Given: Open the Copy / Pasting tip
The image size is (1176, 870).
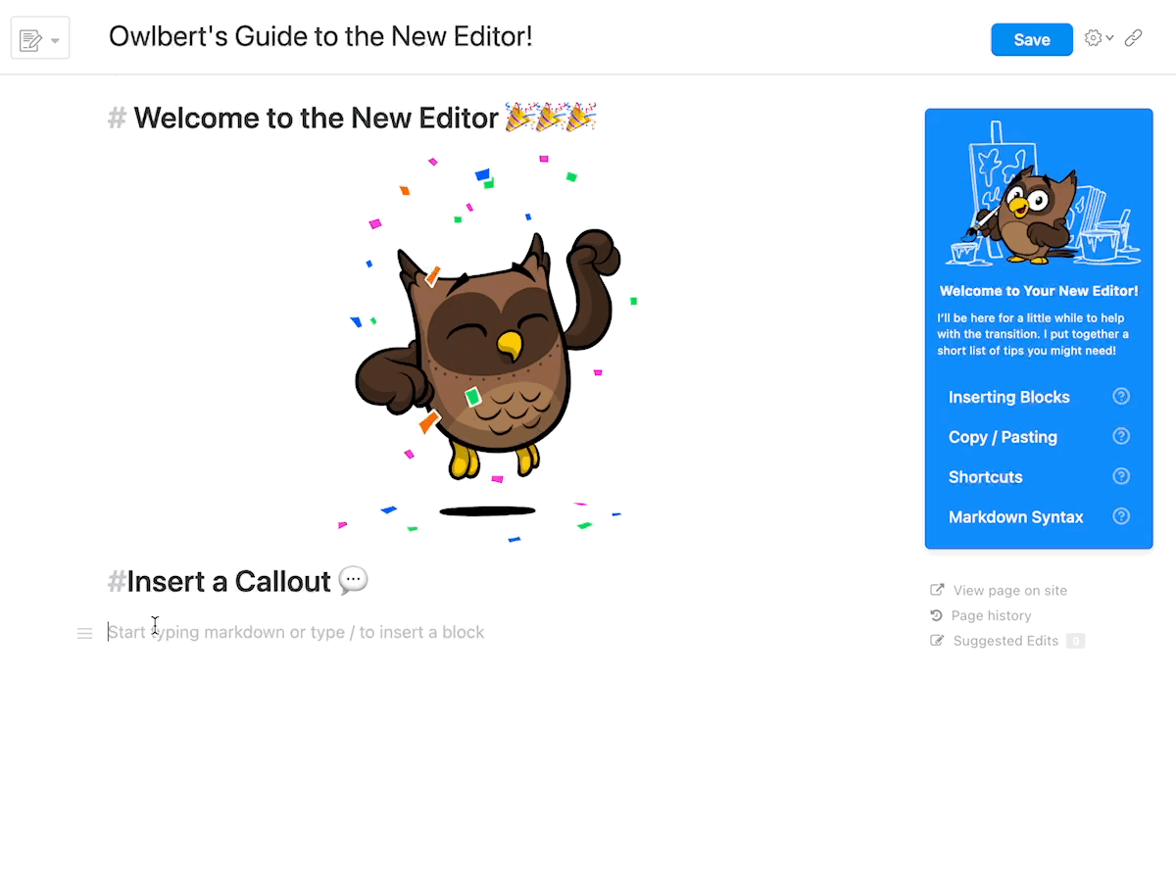Looking at the screenshot, I should 1003,437.
